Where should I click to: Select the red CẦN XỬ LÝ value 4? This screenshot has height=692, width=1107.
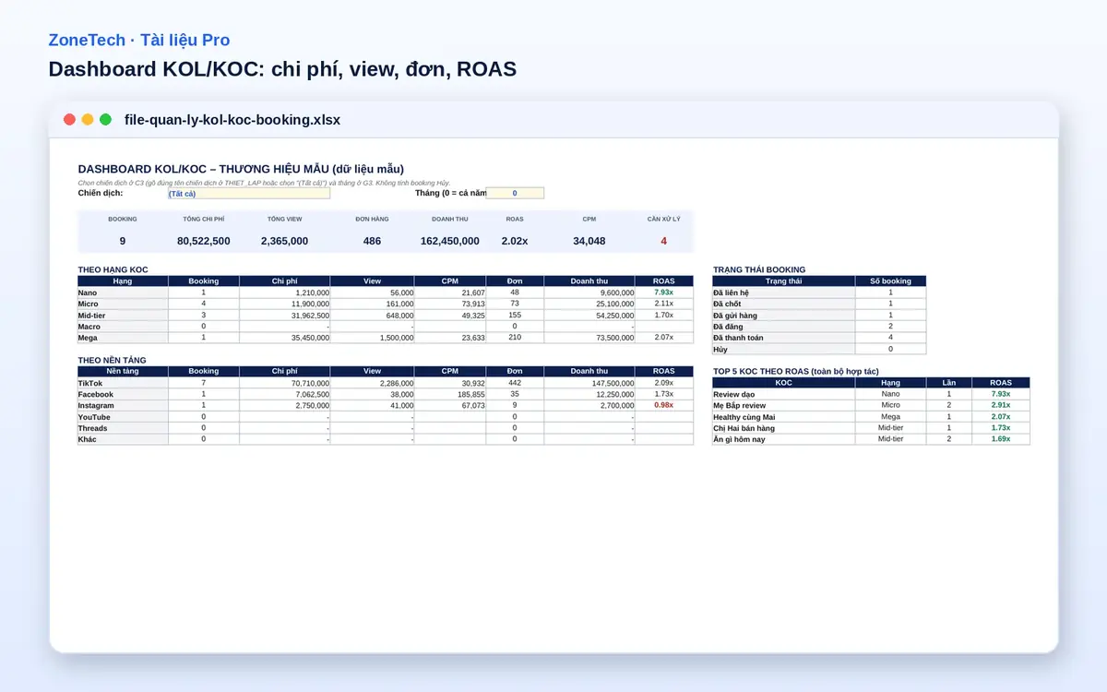point(664,241)
